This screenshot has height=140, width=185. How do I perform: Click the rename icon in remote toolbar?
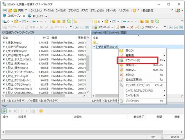click(x=137, y=27)
